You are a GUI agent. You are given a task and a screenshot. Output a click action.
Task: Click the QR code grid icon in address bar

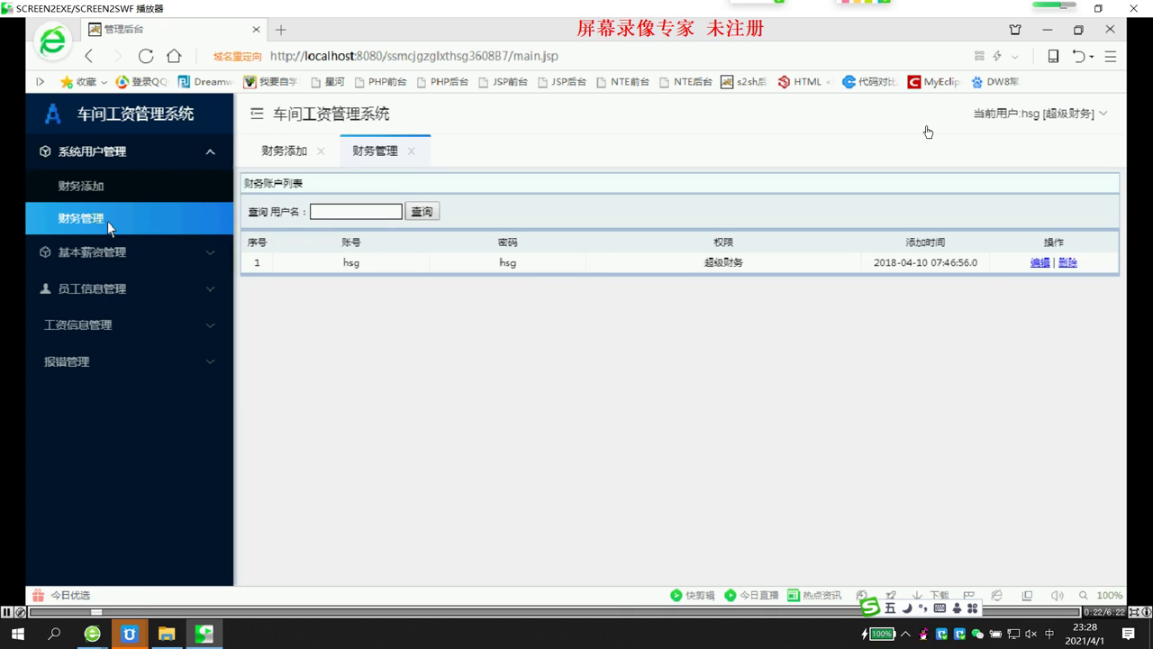click(980, 56)
